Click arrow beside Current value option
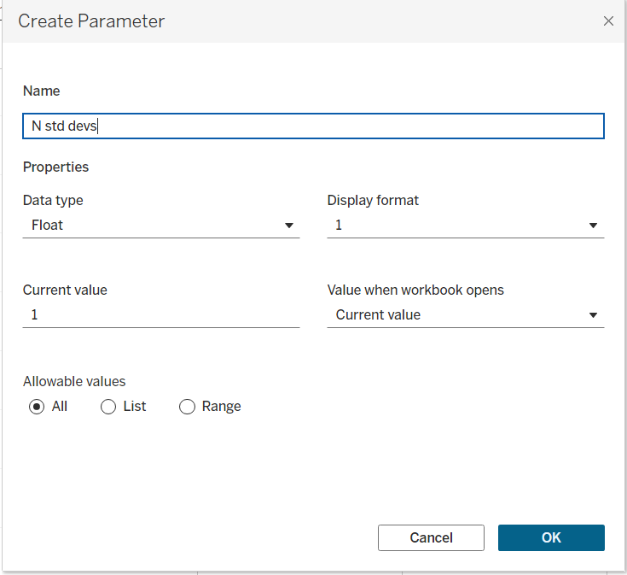 594,315
